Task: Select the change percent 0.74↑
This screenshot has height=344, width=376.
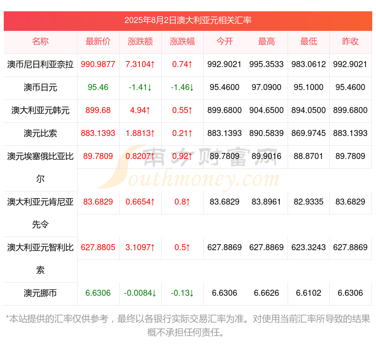Action: pos(182,64)
